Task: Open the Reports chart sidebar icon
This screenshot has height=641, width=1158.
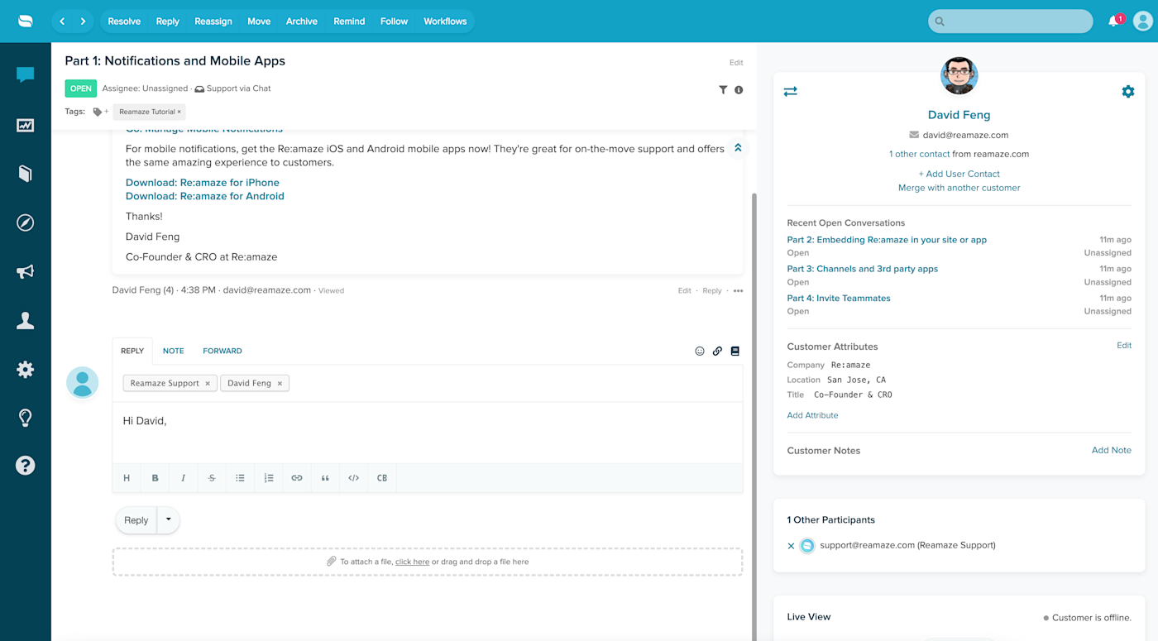Action: [x=26, y=126]
